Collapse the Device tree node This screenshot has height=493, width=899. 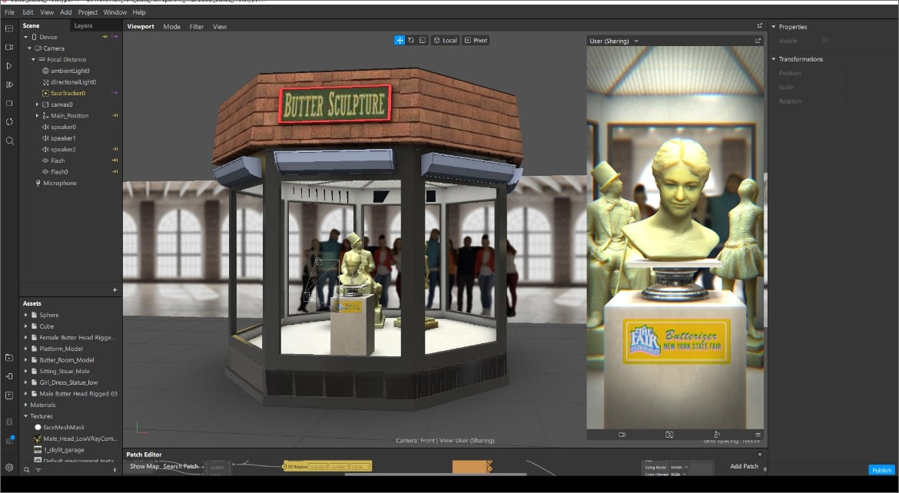(26, 38)
